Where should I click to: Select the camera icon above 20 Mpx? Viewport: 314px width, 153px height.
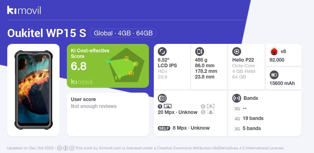[162, 98]
